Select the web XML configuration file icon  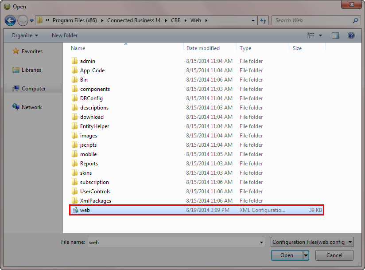(75, 210)
